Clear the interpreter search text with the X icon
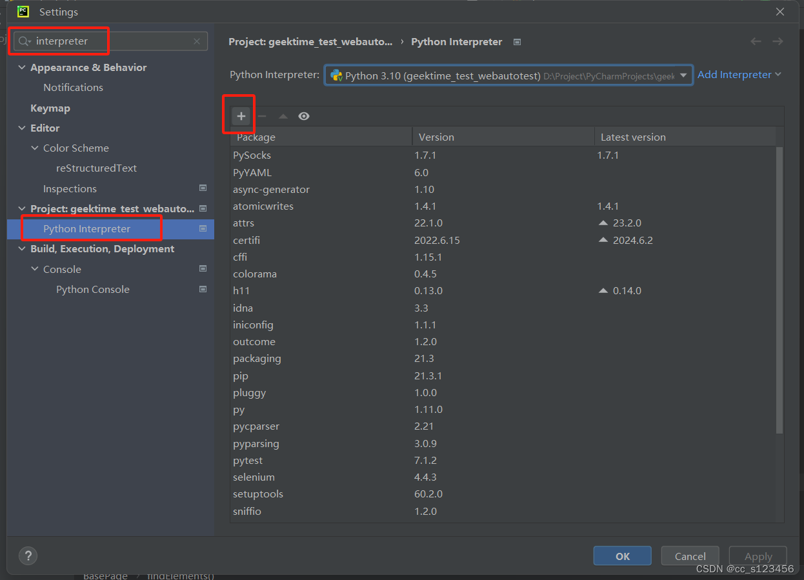Viewport: 804px width, 580px height. coord(197,41)
